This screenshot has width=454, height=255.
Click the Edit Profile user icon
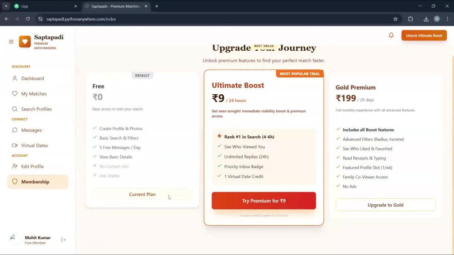[x=15, y=166]
